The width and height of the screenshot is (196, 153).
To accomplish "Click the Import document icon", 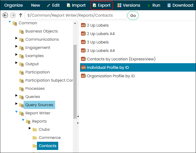I will coord(68,5).
